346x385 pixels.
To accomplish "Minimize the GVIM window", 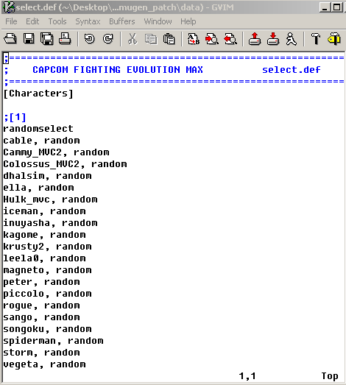I will point(325,7).
